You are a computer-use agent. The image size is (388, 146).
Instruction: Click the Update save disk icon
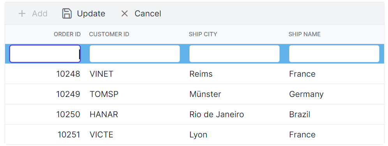(x=67, y=13)
